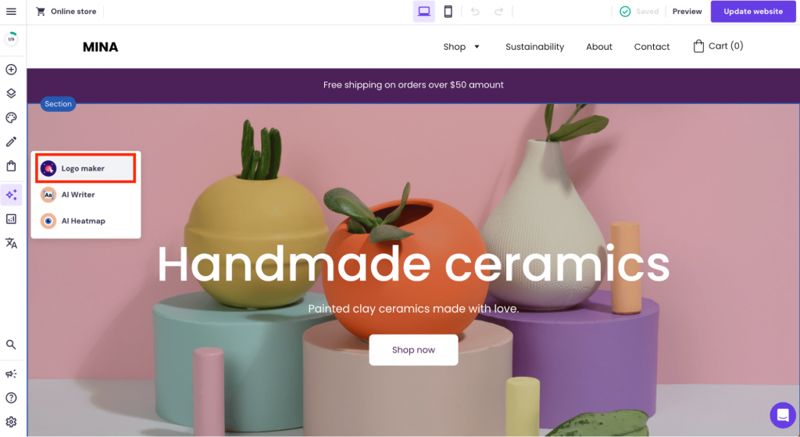Open the layers panel icon
The height and width of the screenshot is (437, 800).
pyautogui.click(x=11, y=94)
